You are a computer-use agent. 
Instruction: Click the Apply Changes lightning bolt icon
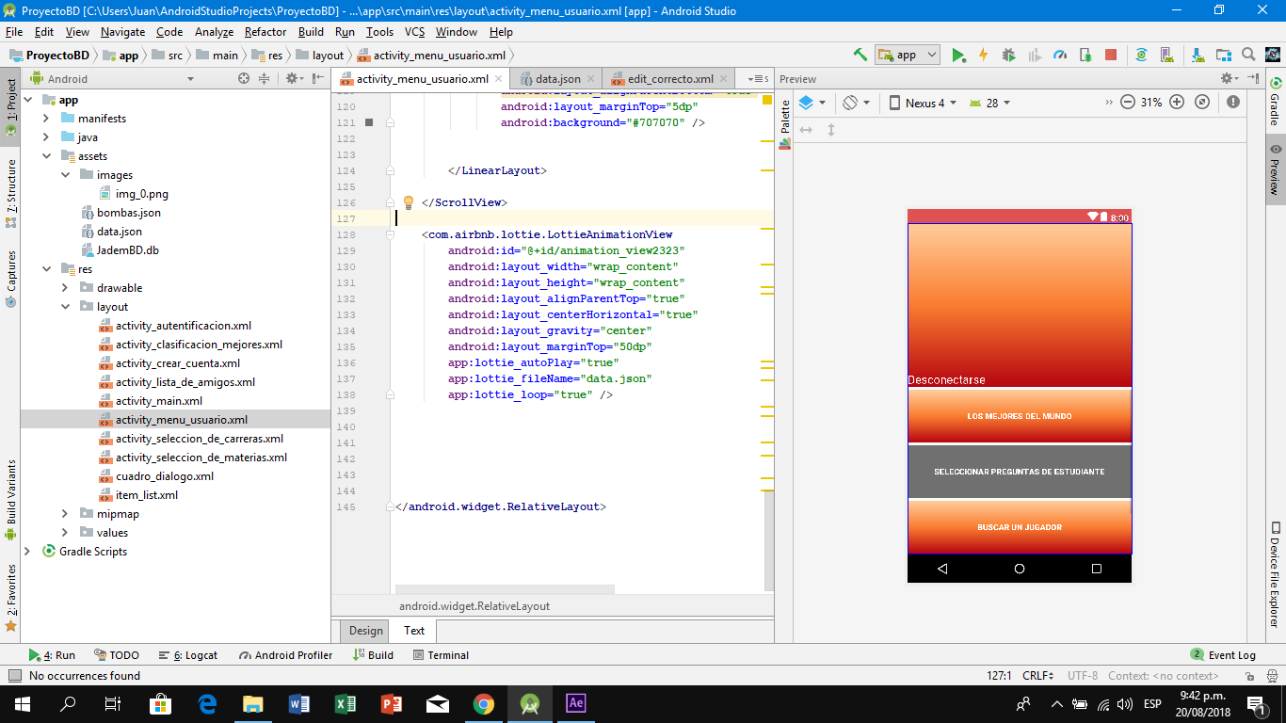click(983, 55)
